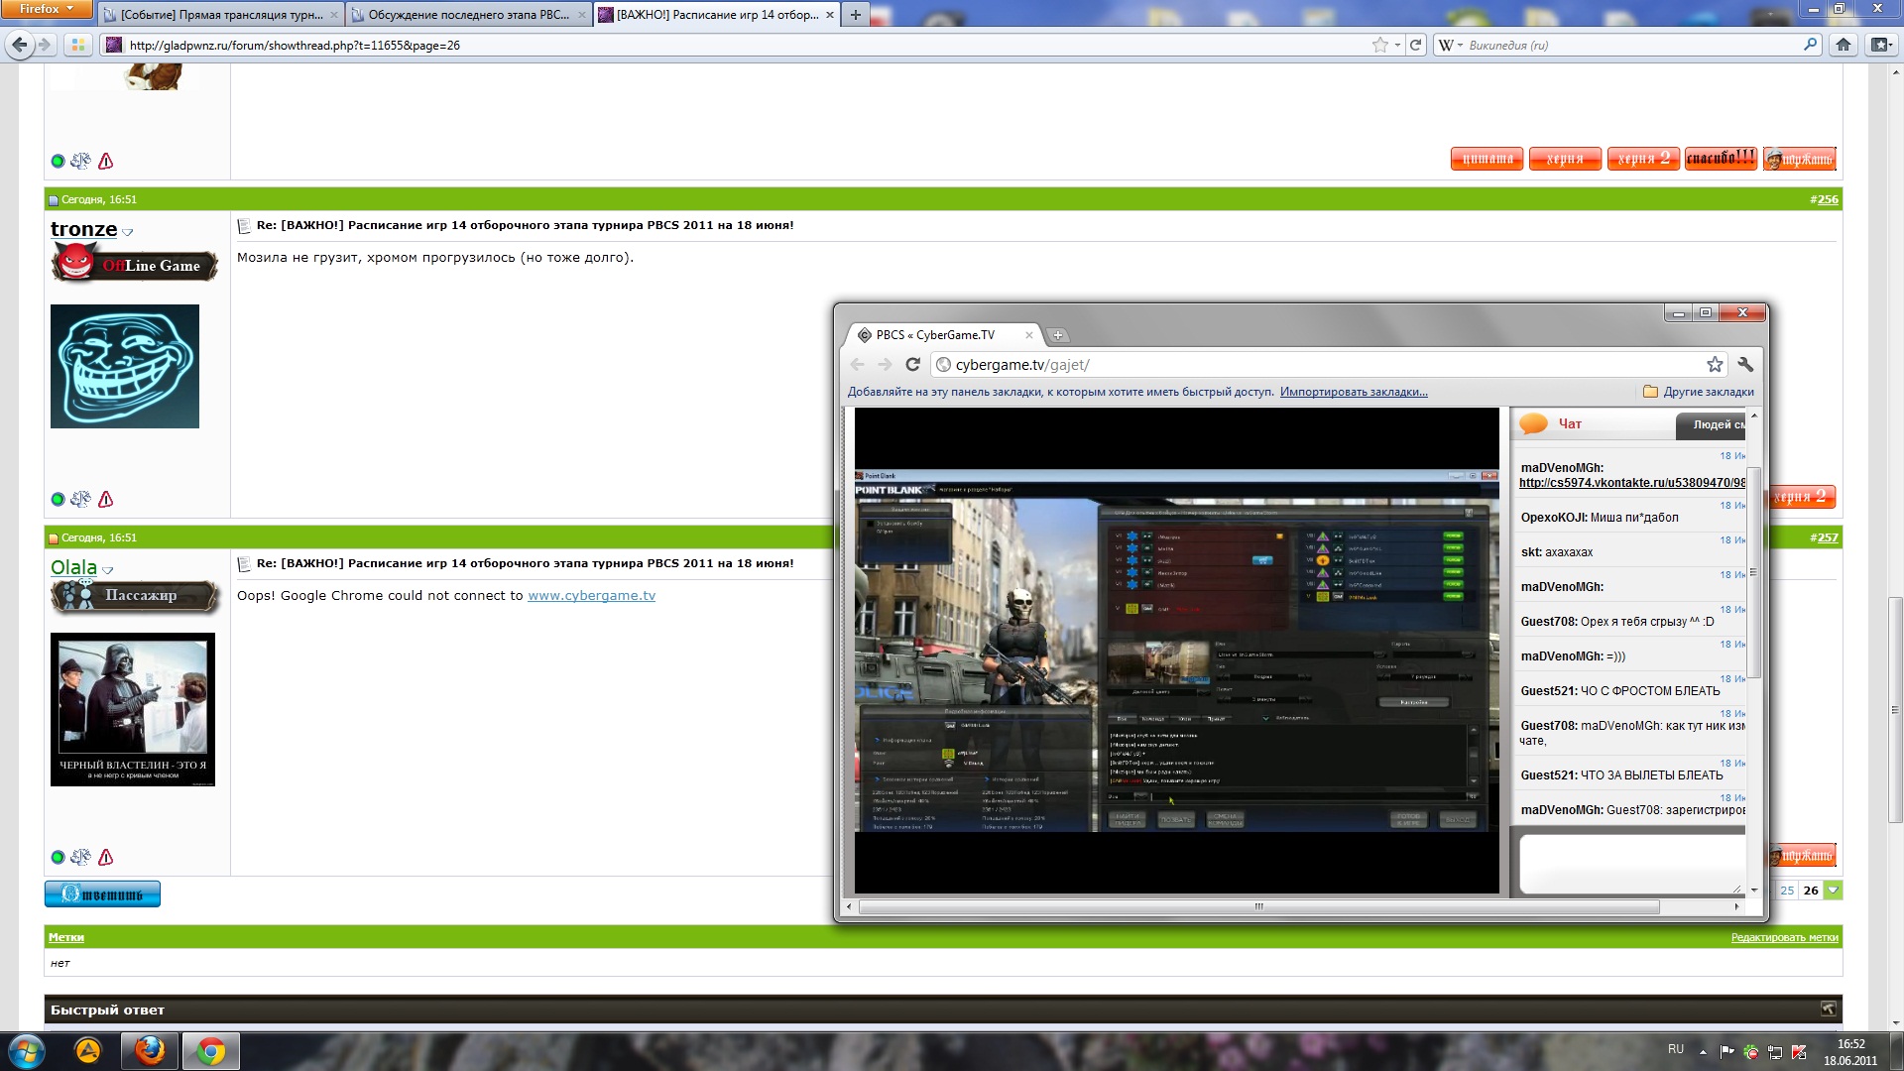The height and width of the screenshot is (1071, 1904).
Task: Click the www.cybergame.tv link in Olala's post
Action: click(591, 595)
